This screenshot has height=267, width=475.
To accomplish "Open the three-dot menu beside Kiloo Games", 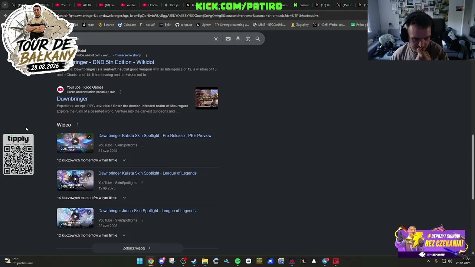I will (x=120, y=92).
